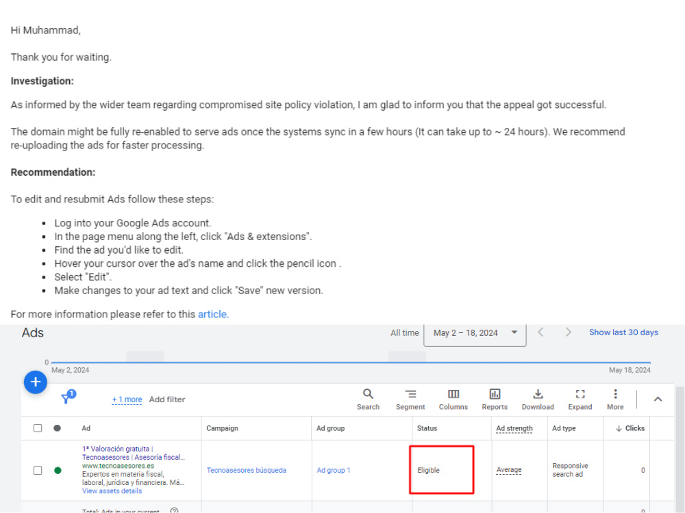Click the vertical scrollbar of the ads table

pos(680,449)
